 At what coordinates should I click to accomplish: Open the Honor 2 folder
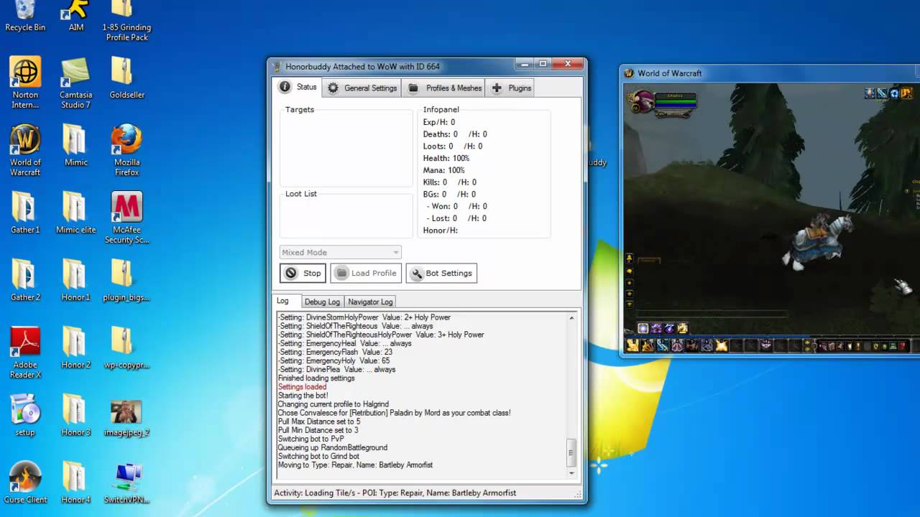coord(76,348)
